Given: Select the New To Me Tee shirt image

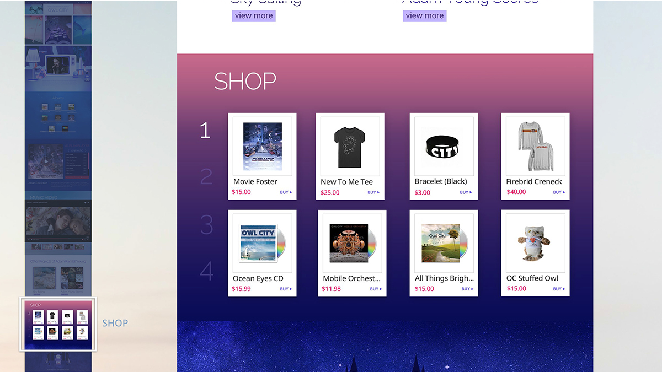Looking at the screenshot, I should (350, 147).
